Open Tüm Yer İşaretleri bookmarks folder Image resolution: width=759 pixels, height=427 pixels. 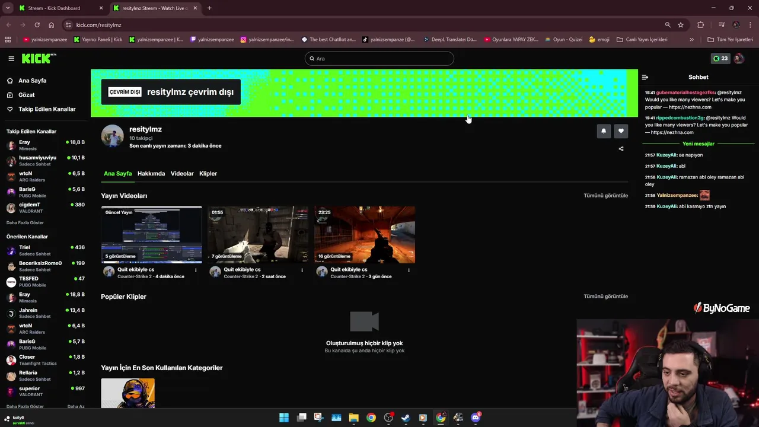730,40
